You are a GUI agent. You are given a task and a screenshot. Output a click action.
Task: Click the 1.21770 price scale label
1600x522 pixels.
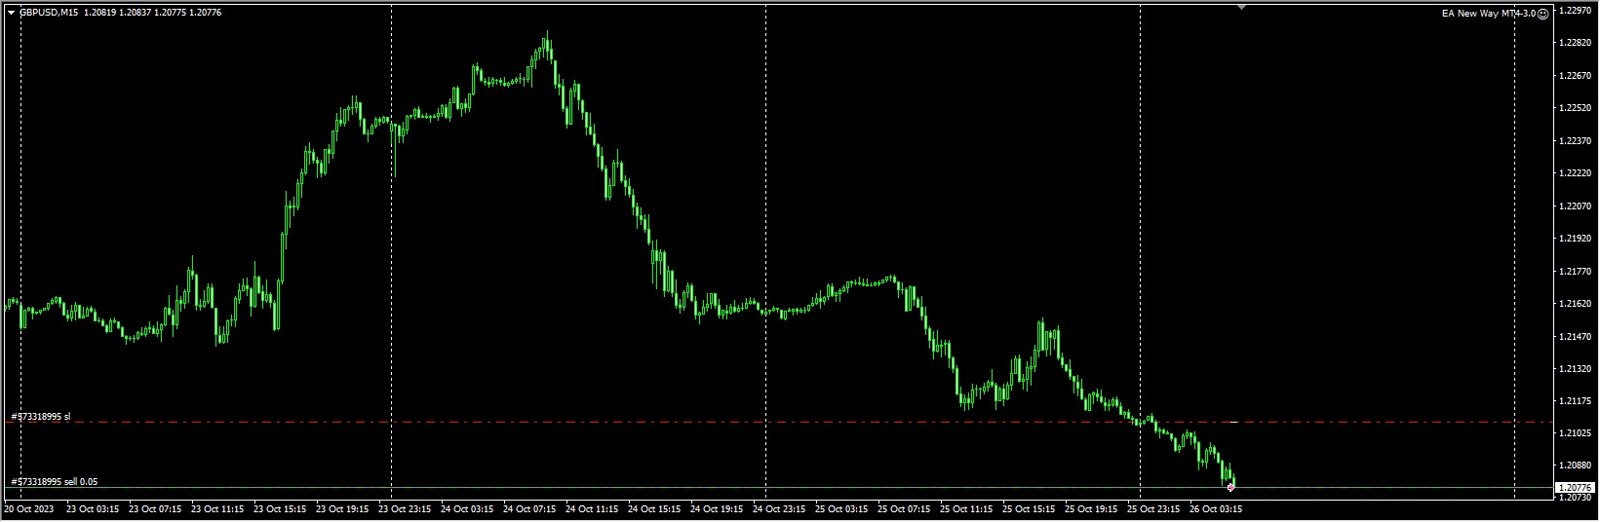pyautogui.click(x=1576, y=271)
